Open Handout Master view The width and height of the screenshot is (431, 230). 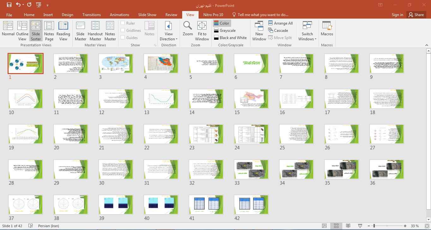coord(95,30)
